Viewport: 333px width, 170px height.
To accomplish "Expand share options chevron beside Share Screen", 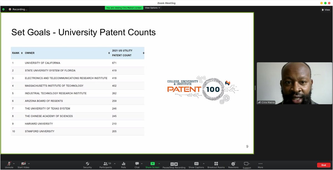I will pyautogui.click(x=159, y=163).
